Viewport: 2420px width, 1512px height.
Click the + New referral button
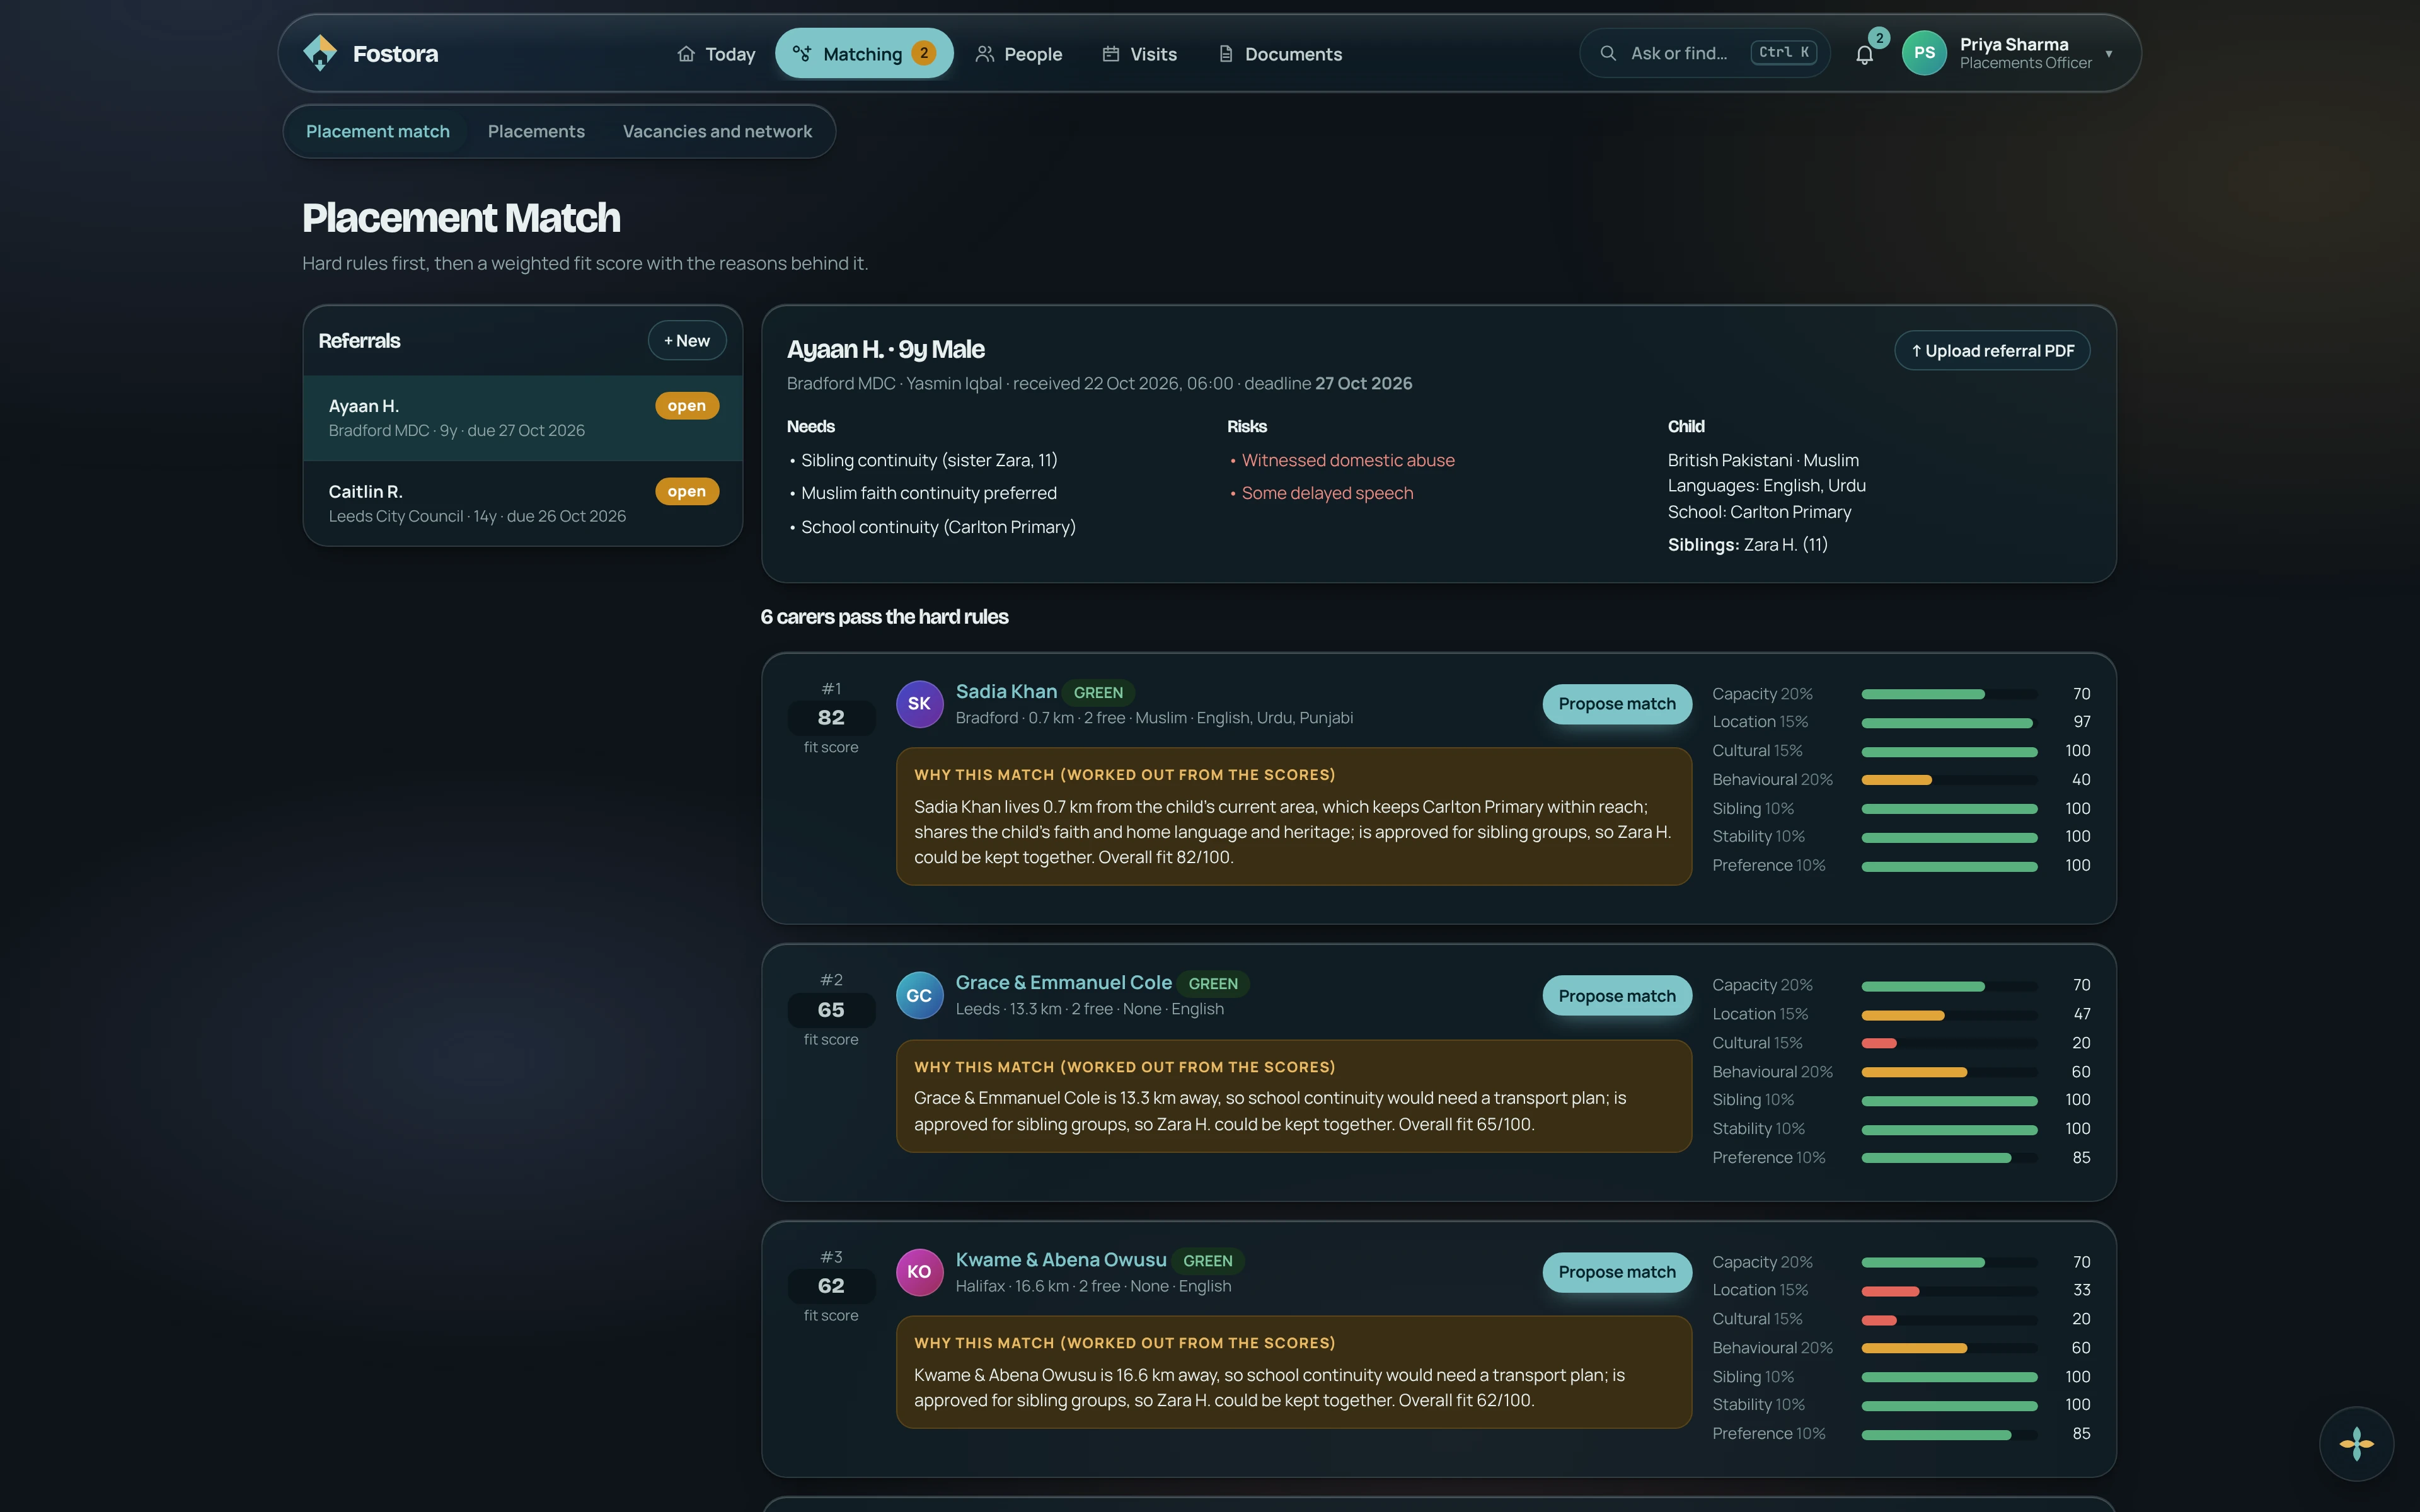687,341
